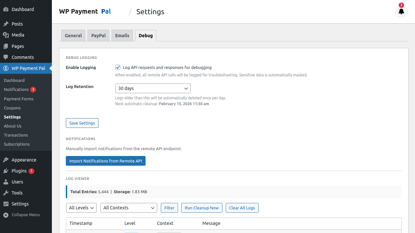Open Users via the person icon
Image resolution: width=415 pixels, height=233 pixels.
coord(5,182)
